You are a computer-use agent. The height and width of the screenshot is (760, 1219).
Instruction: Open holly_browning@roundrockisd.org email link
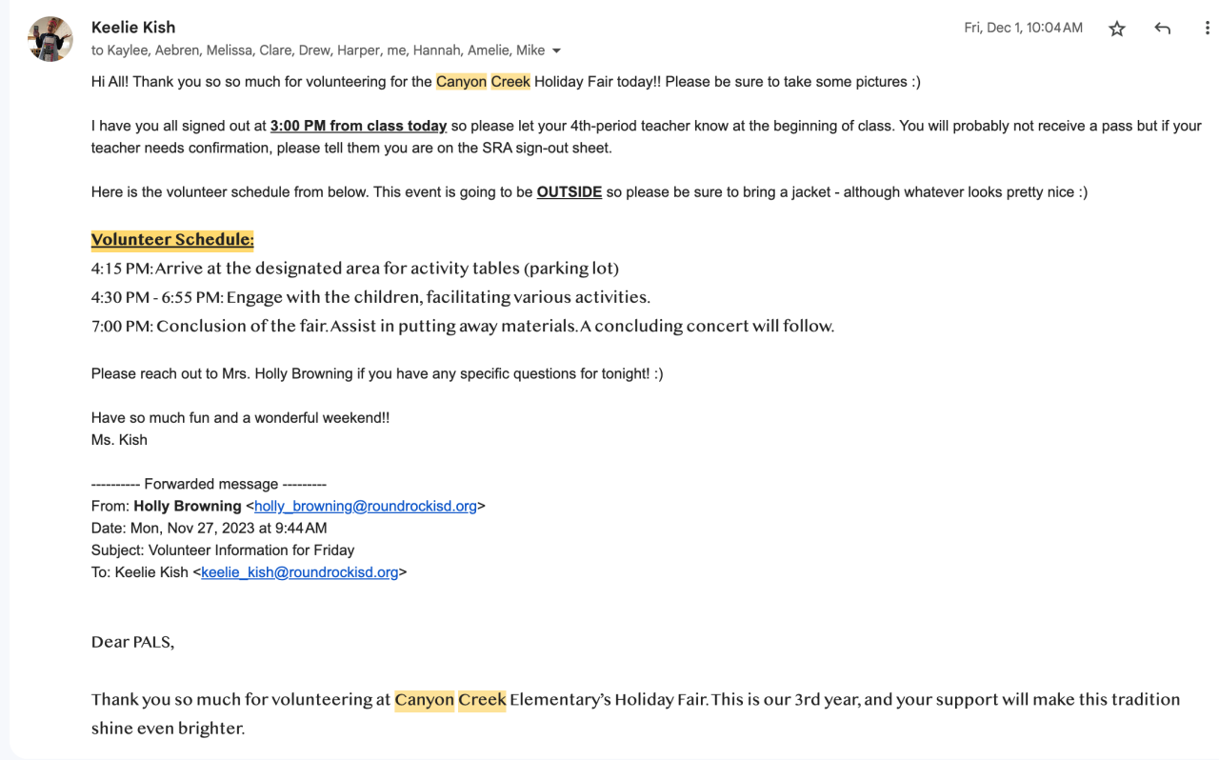pyautogui.click(x=365, y=506)
